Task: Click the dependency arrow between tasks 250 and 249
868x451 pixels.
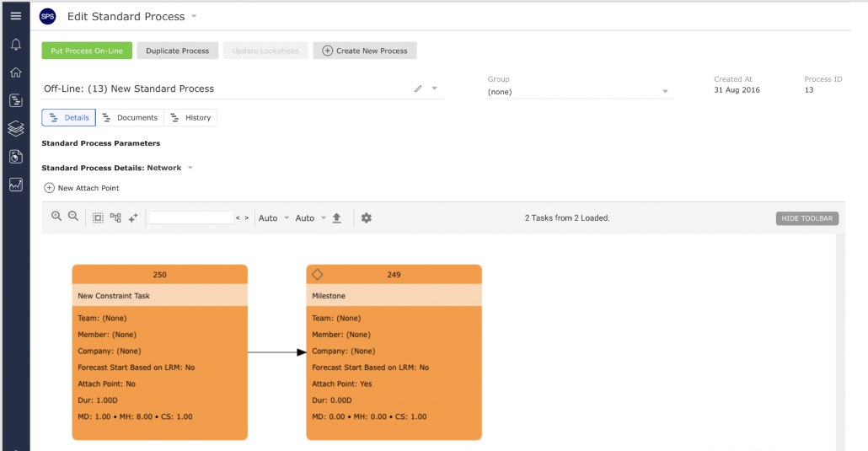Action: (x=276, y=352)
